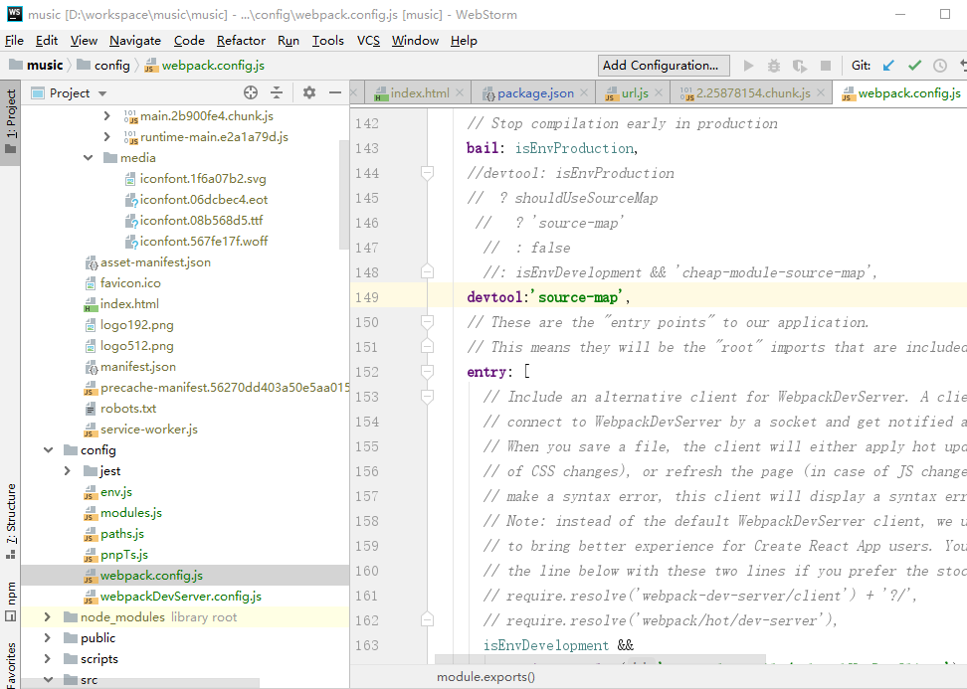This screenshot has width=967, height=689.
Task: Click the Git commit checkmark icon
Action: pos(914,66)
